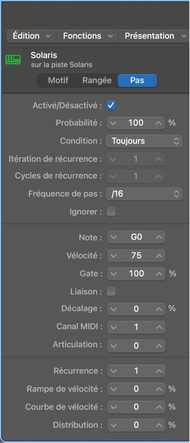Open the Fonctions menu
190x443 pixels.
click(87, 36)
